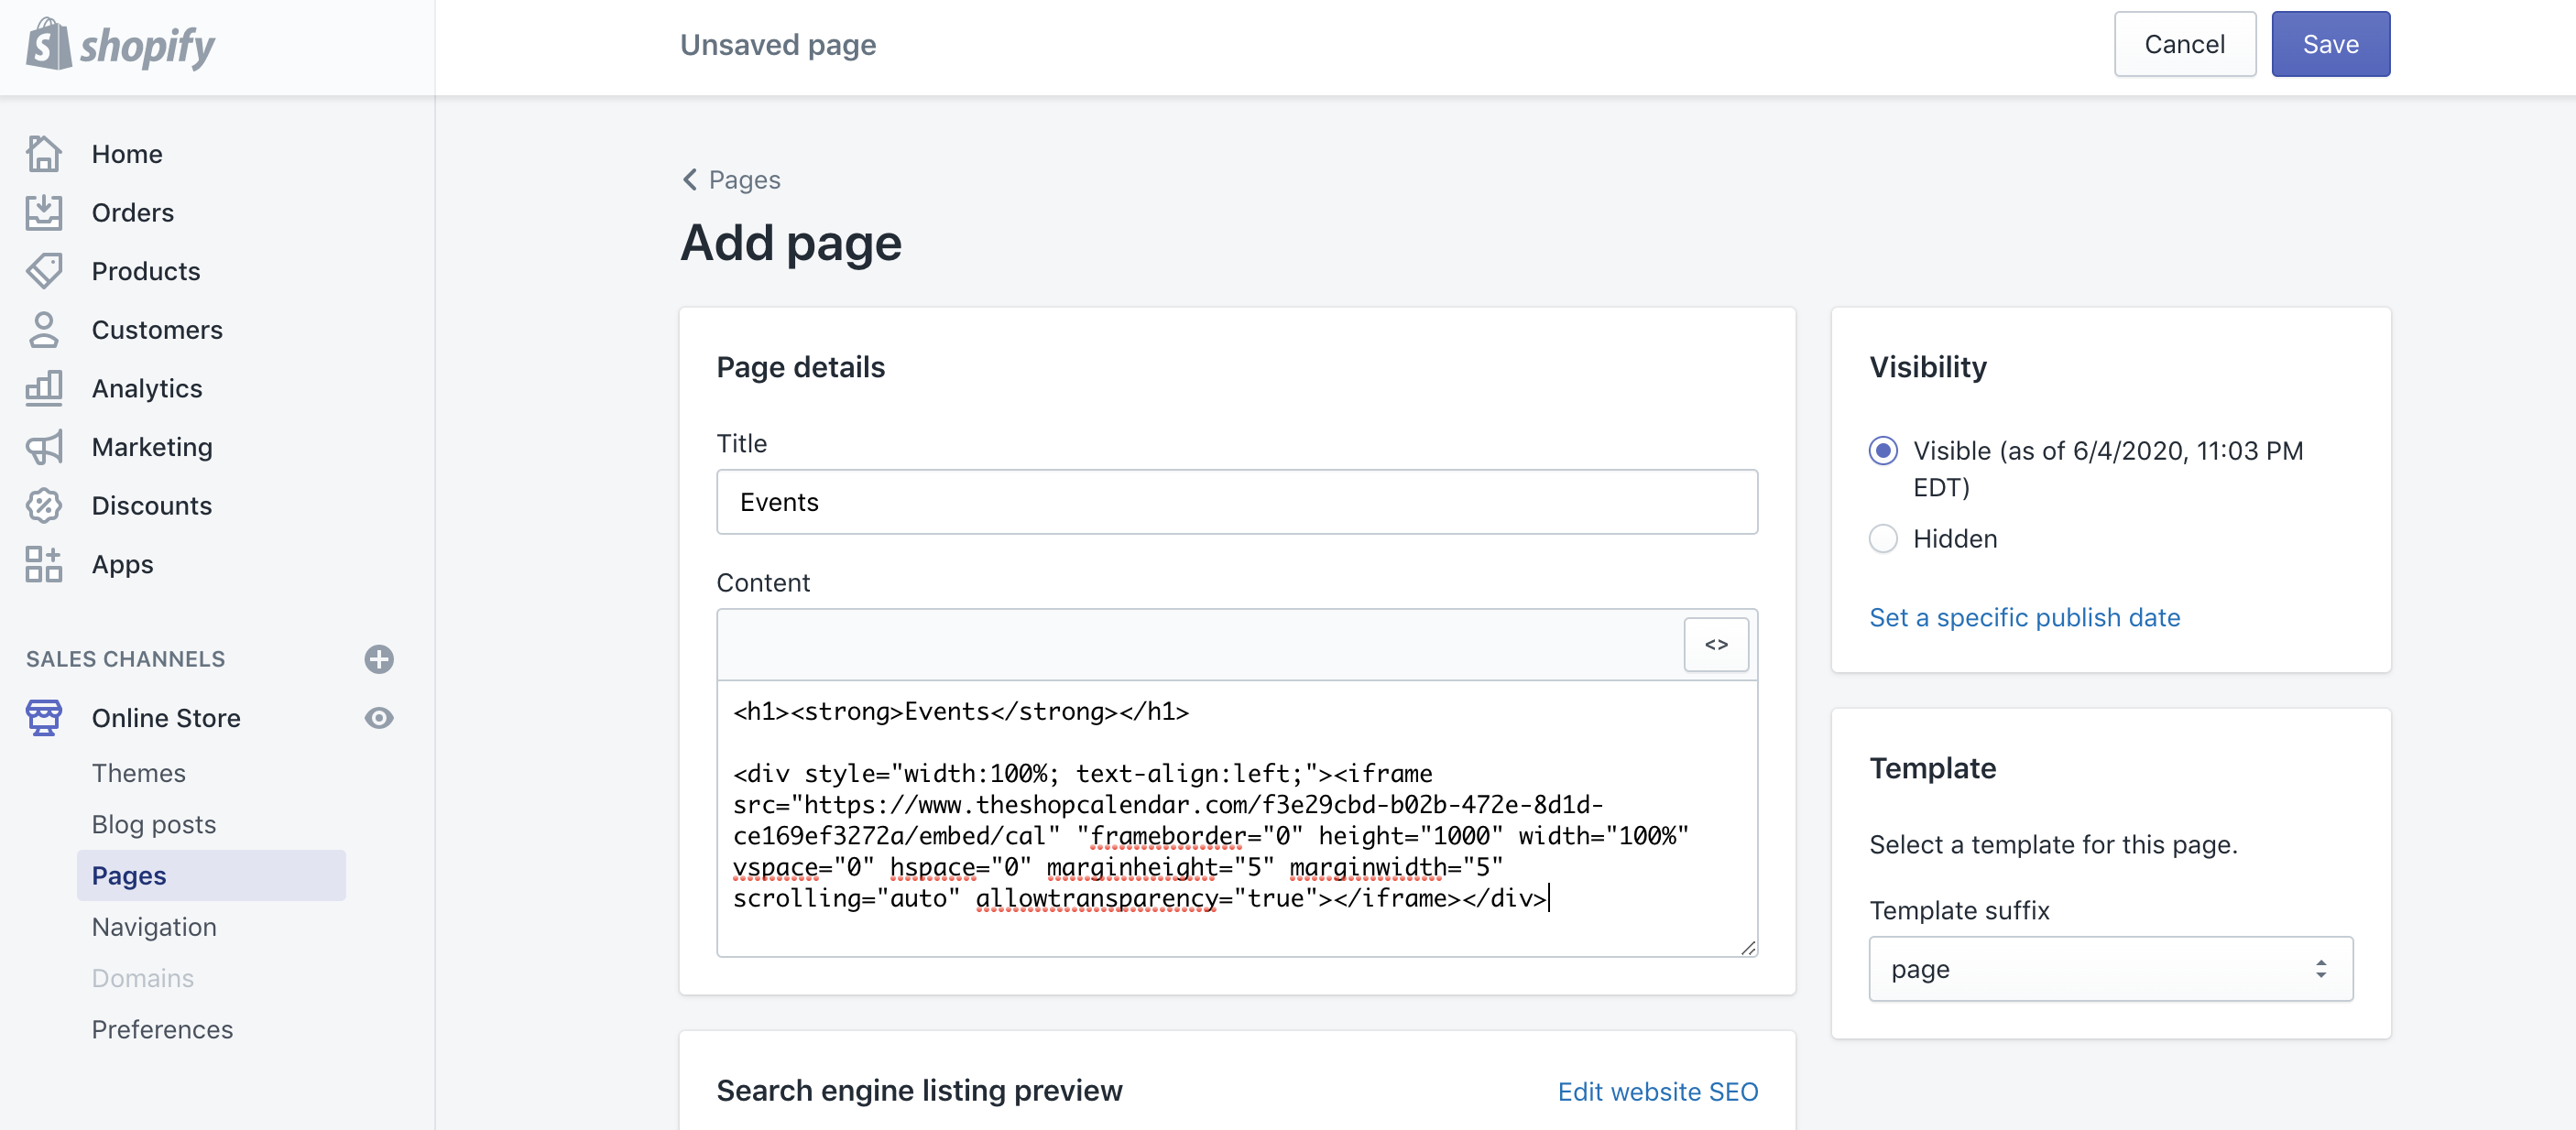Image resolution: width=2576 pixels, height=1130 pixels.
Task: Click the Unsaved page header text
Action: pyautogui.click(x=778, y=45)
